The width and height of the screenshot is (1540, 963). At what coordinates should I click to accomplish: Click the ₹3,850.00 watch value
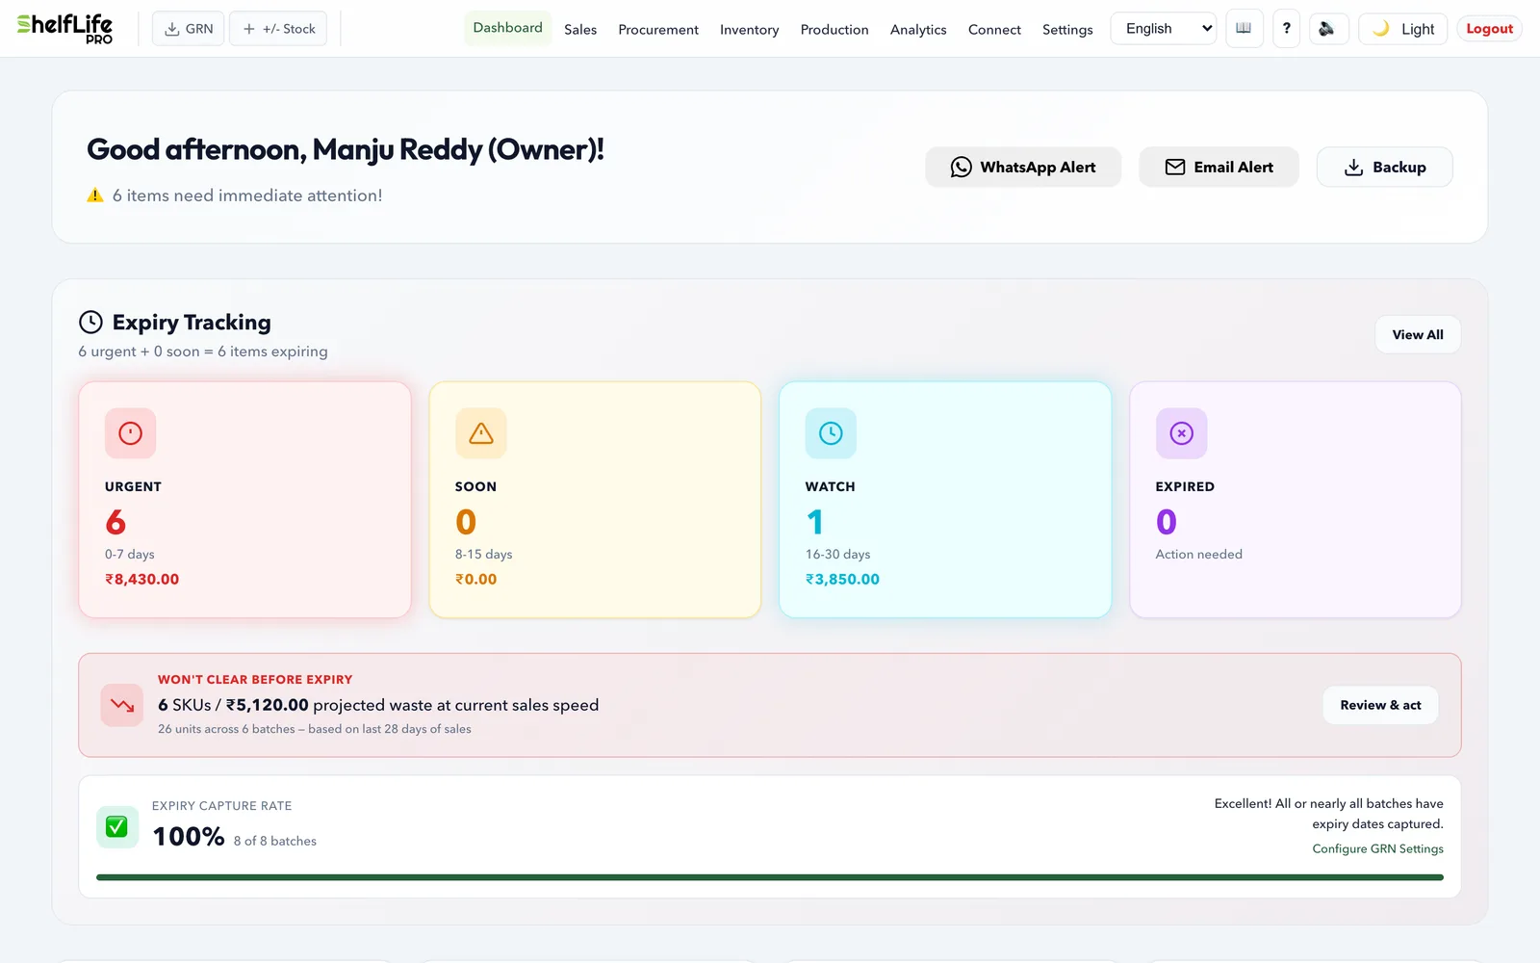point(842,579)
